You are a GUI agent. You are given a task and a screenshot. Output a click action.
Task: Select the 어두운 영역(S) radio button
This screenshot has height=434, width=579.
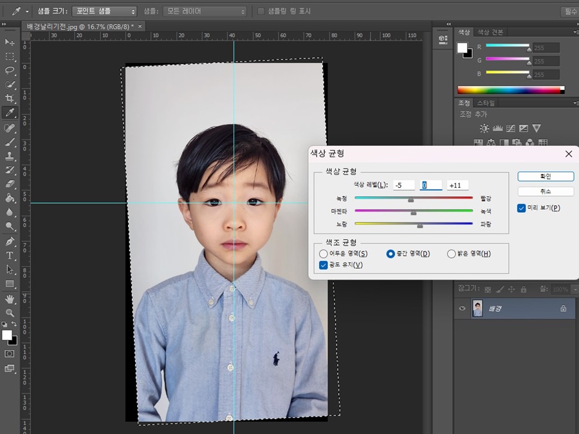pos(323,253)
